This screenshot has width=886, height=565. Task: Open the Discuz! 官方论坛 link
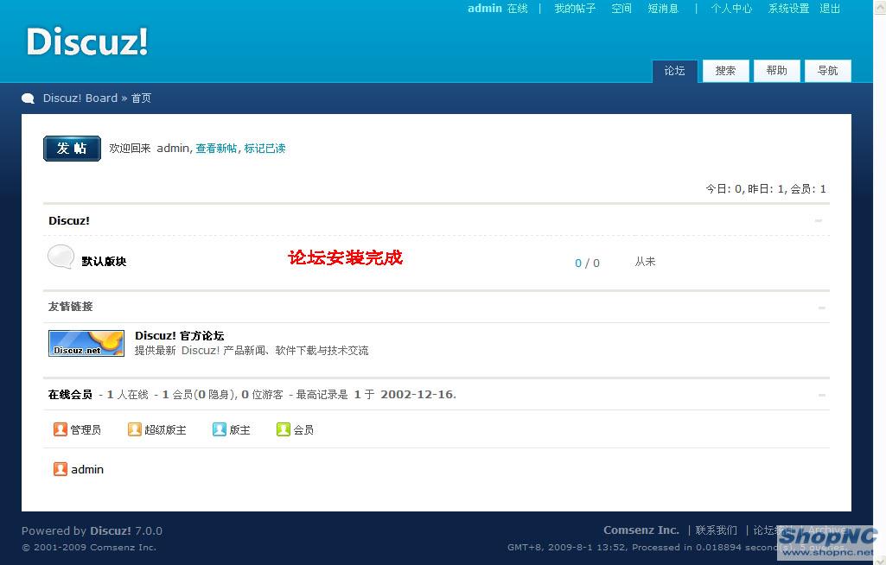tap(179, 335)
